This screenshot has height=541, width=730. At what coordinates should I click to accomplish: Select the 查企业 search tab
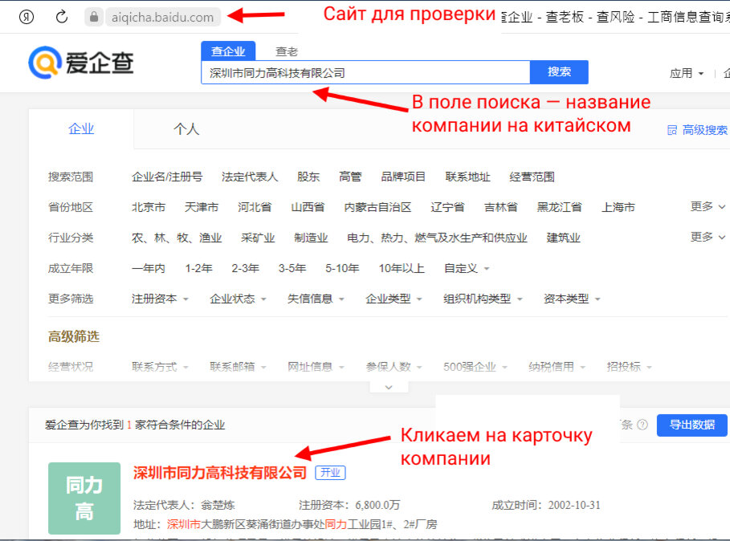click(x=227, y=51)
